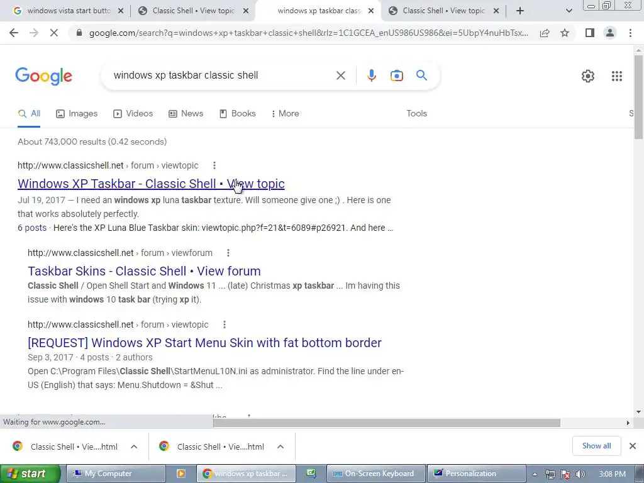Open the volume speaker tray icon
The width and height of the screenshot is (644, 483).
point(580,474)
